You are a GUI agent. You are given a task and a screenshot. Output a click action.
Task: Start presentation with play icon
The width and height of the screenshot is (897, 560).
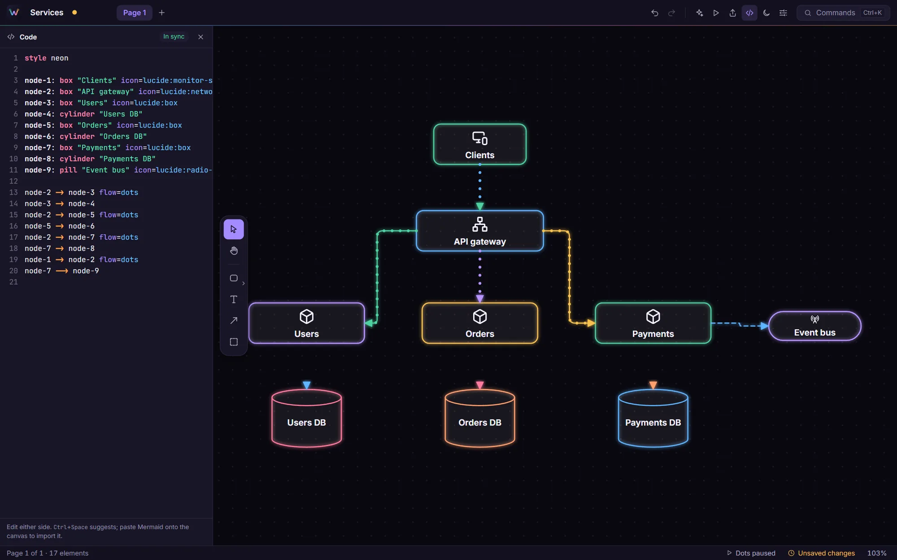pos(716,13)
